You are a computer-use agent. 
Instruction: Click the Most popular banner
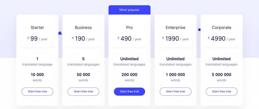129,10
